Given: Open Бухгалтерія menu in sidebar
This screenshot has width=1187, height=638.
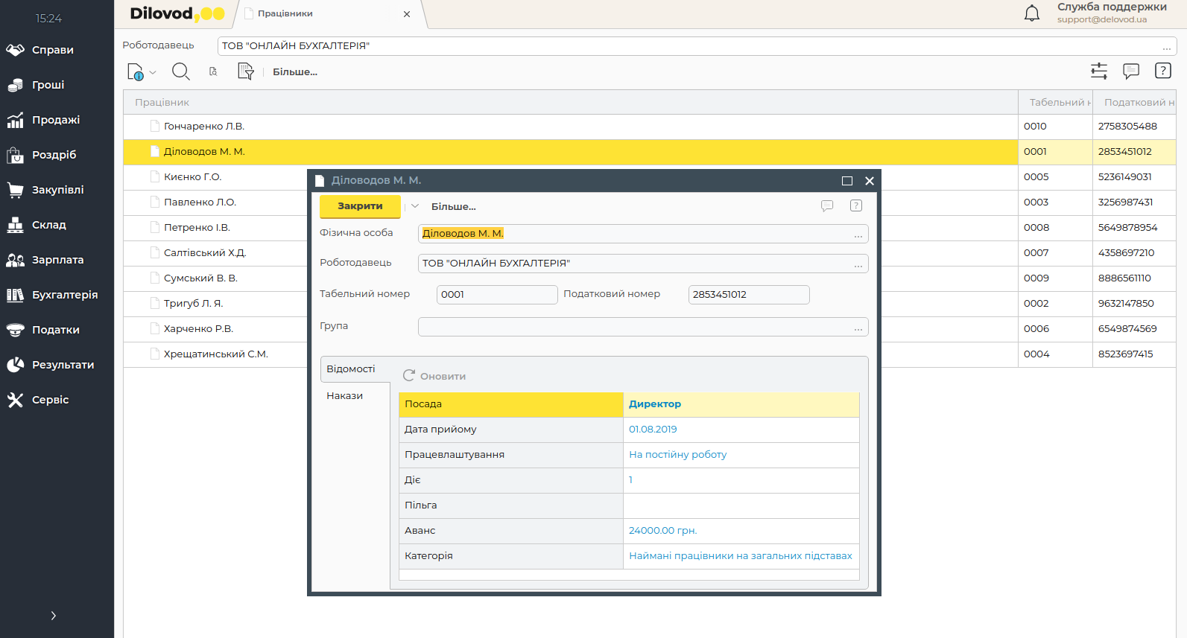Looking at the screenshot, I should pyautogui.click(x=65, y=295).
